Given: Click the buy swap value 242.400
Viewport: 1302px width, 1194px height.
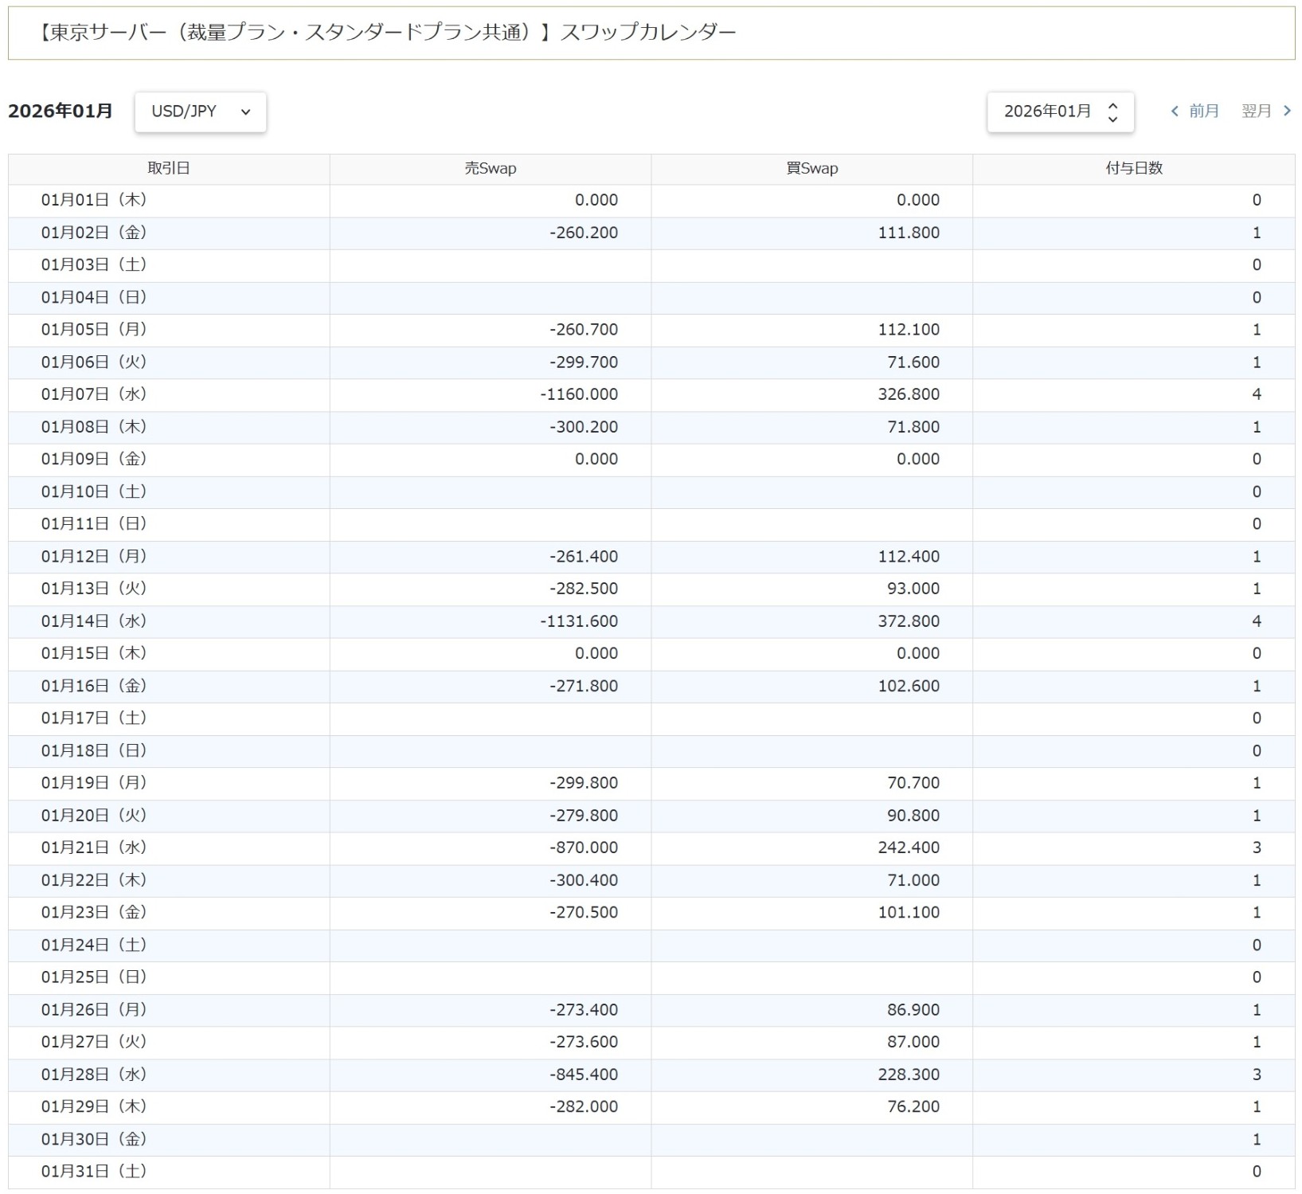Looking at the screenshot, I should 909,848.
